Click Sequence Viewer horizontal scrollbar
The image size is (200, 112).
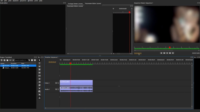click(x=166, y=50)
